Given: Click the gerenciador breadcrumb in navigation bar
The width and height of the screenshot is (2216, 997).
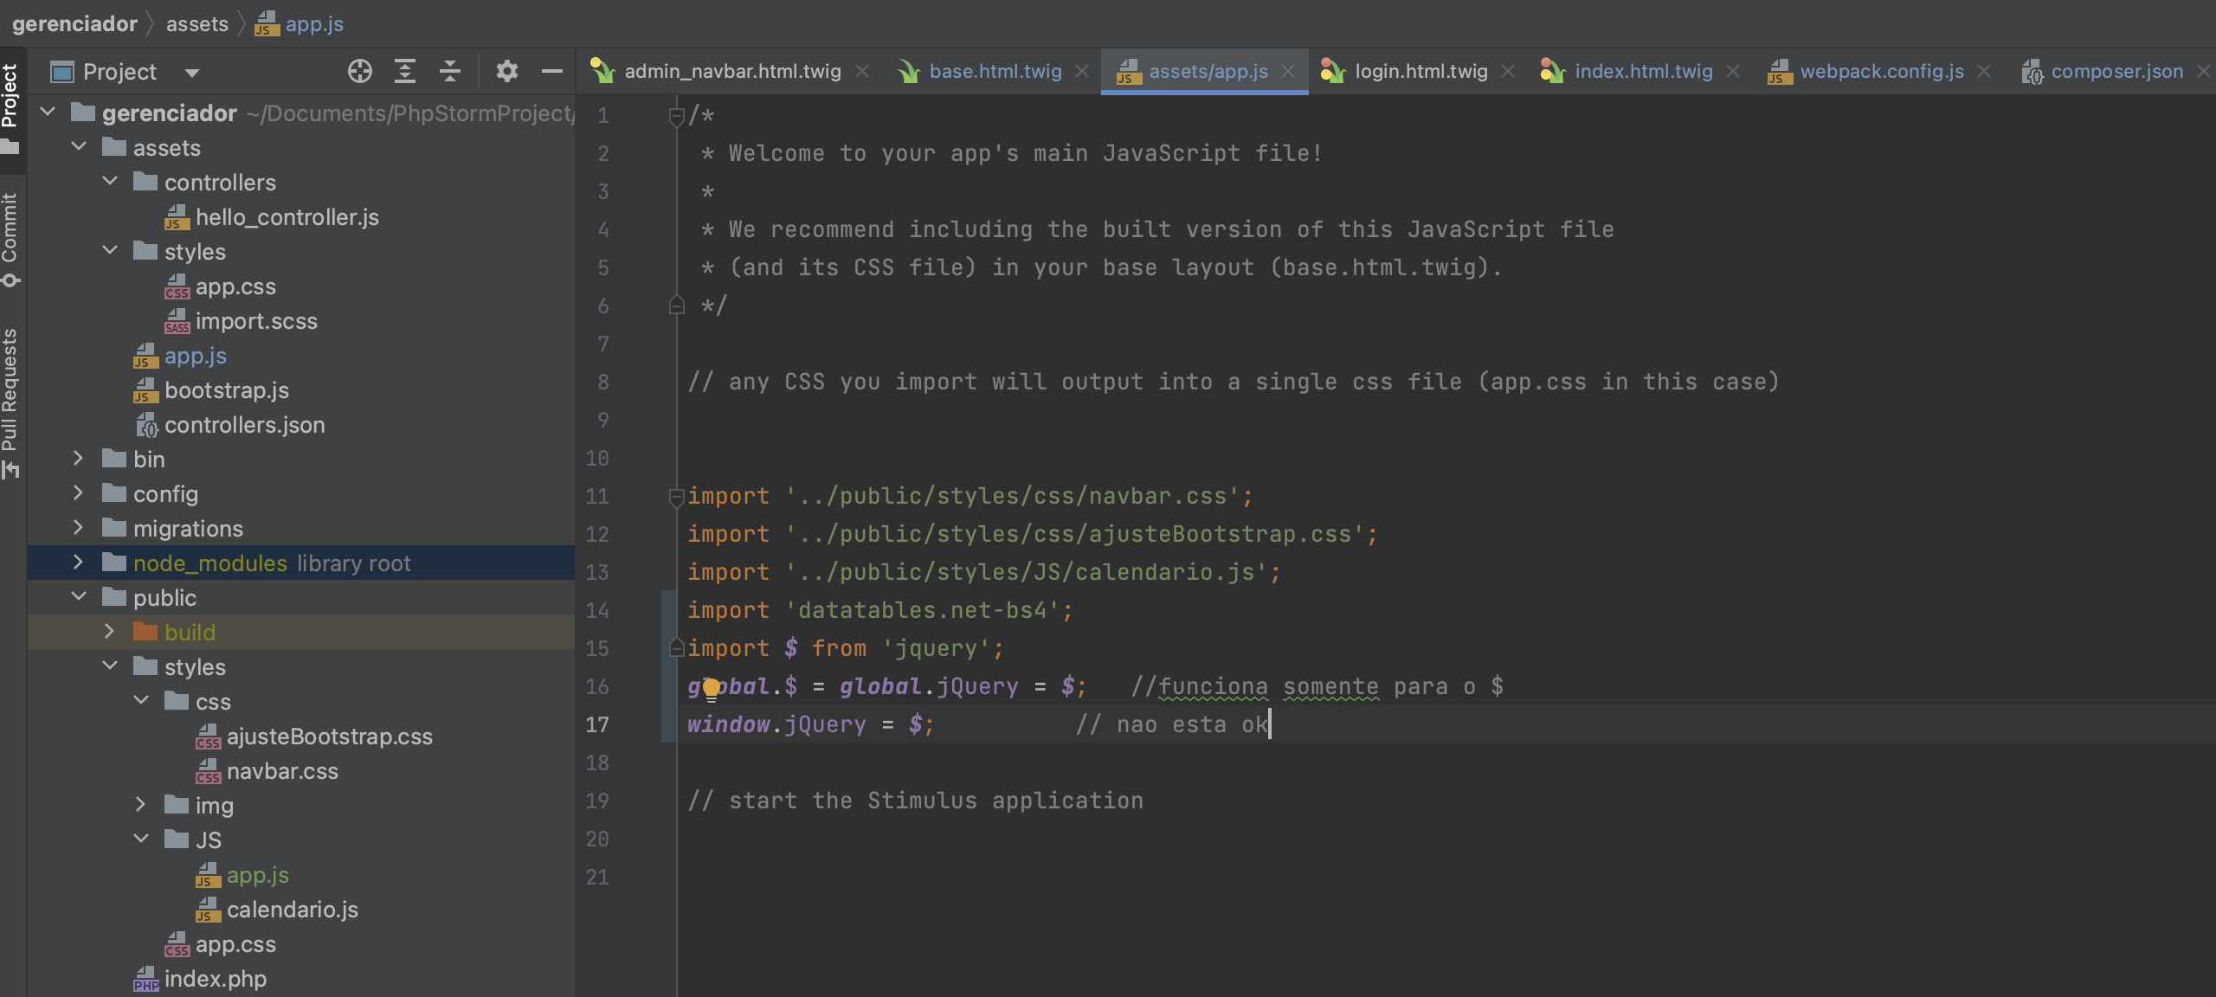Looking at the screenshot, I should (x=74, y=23).
